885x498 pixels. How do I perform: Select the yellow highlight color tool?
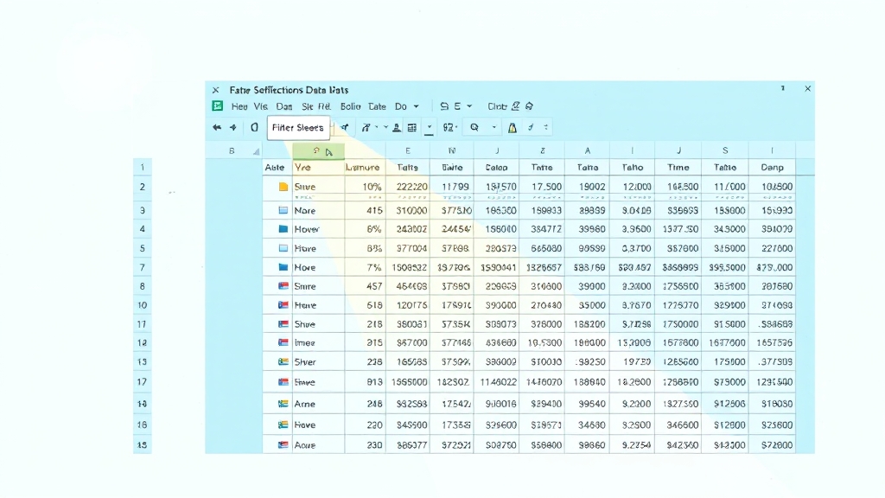point(512,128)
